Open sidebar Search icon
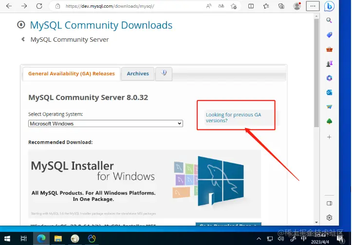The image size is (352, 245). [x=329, y=20]
